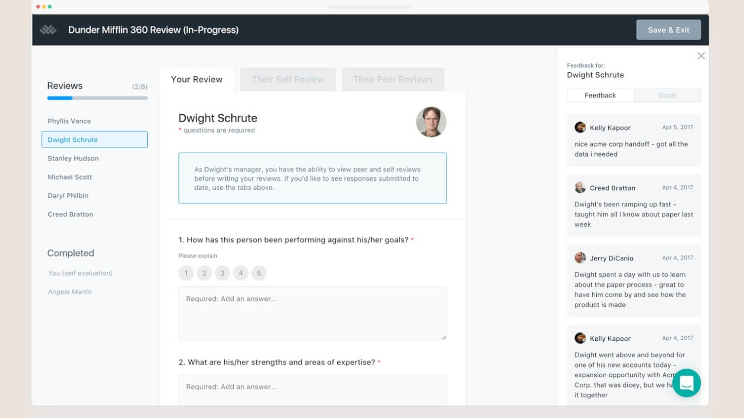Image resolution: width=744 pixels, height=418 pixels.
Task: Click the 'paper process' feedback card
Action: click(634, 281)
